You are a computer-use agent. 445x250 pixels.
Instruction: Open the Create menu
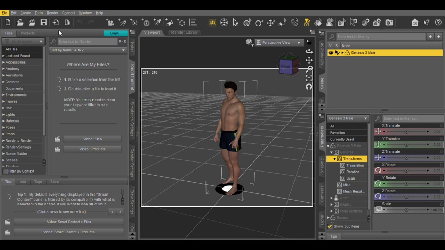pyautogui.click(x=25, y=13)
